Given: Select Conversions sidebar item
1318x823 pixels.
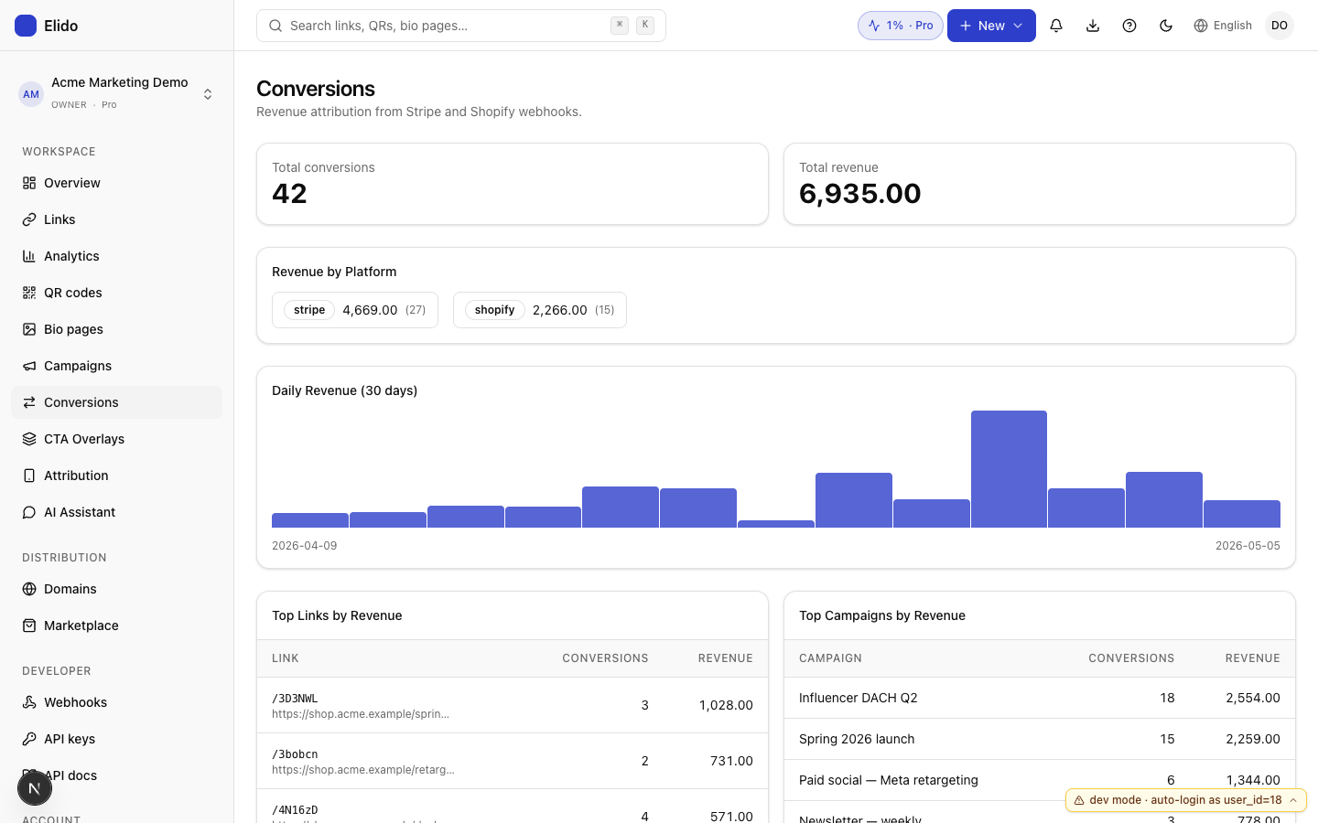Looking at the screenshot, I should pyautogui.click(x=116, y=402).
